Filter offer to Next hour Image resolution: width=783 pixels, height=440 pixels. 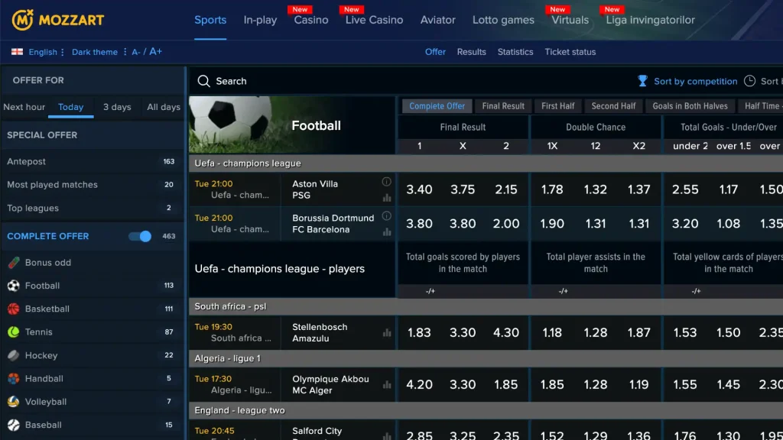coord(24,107)
